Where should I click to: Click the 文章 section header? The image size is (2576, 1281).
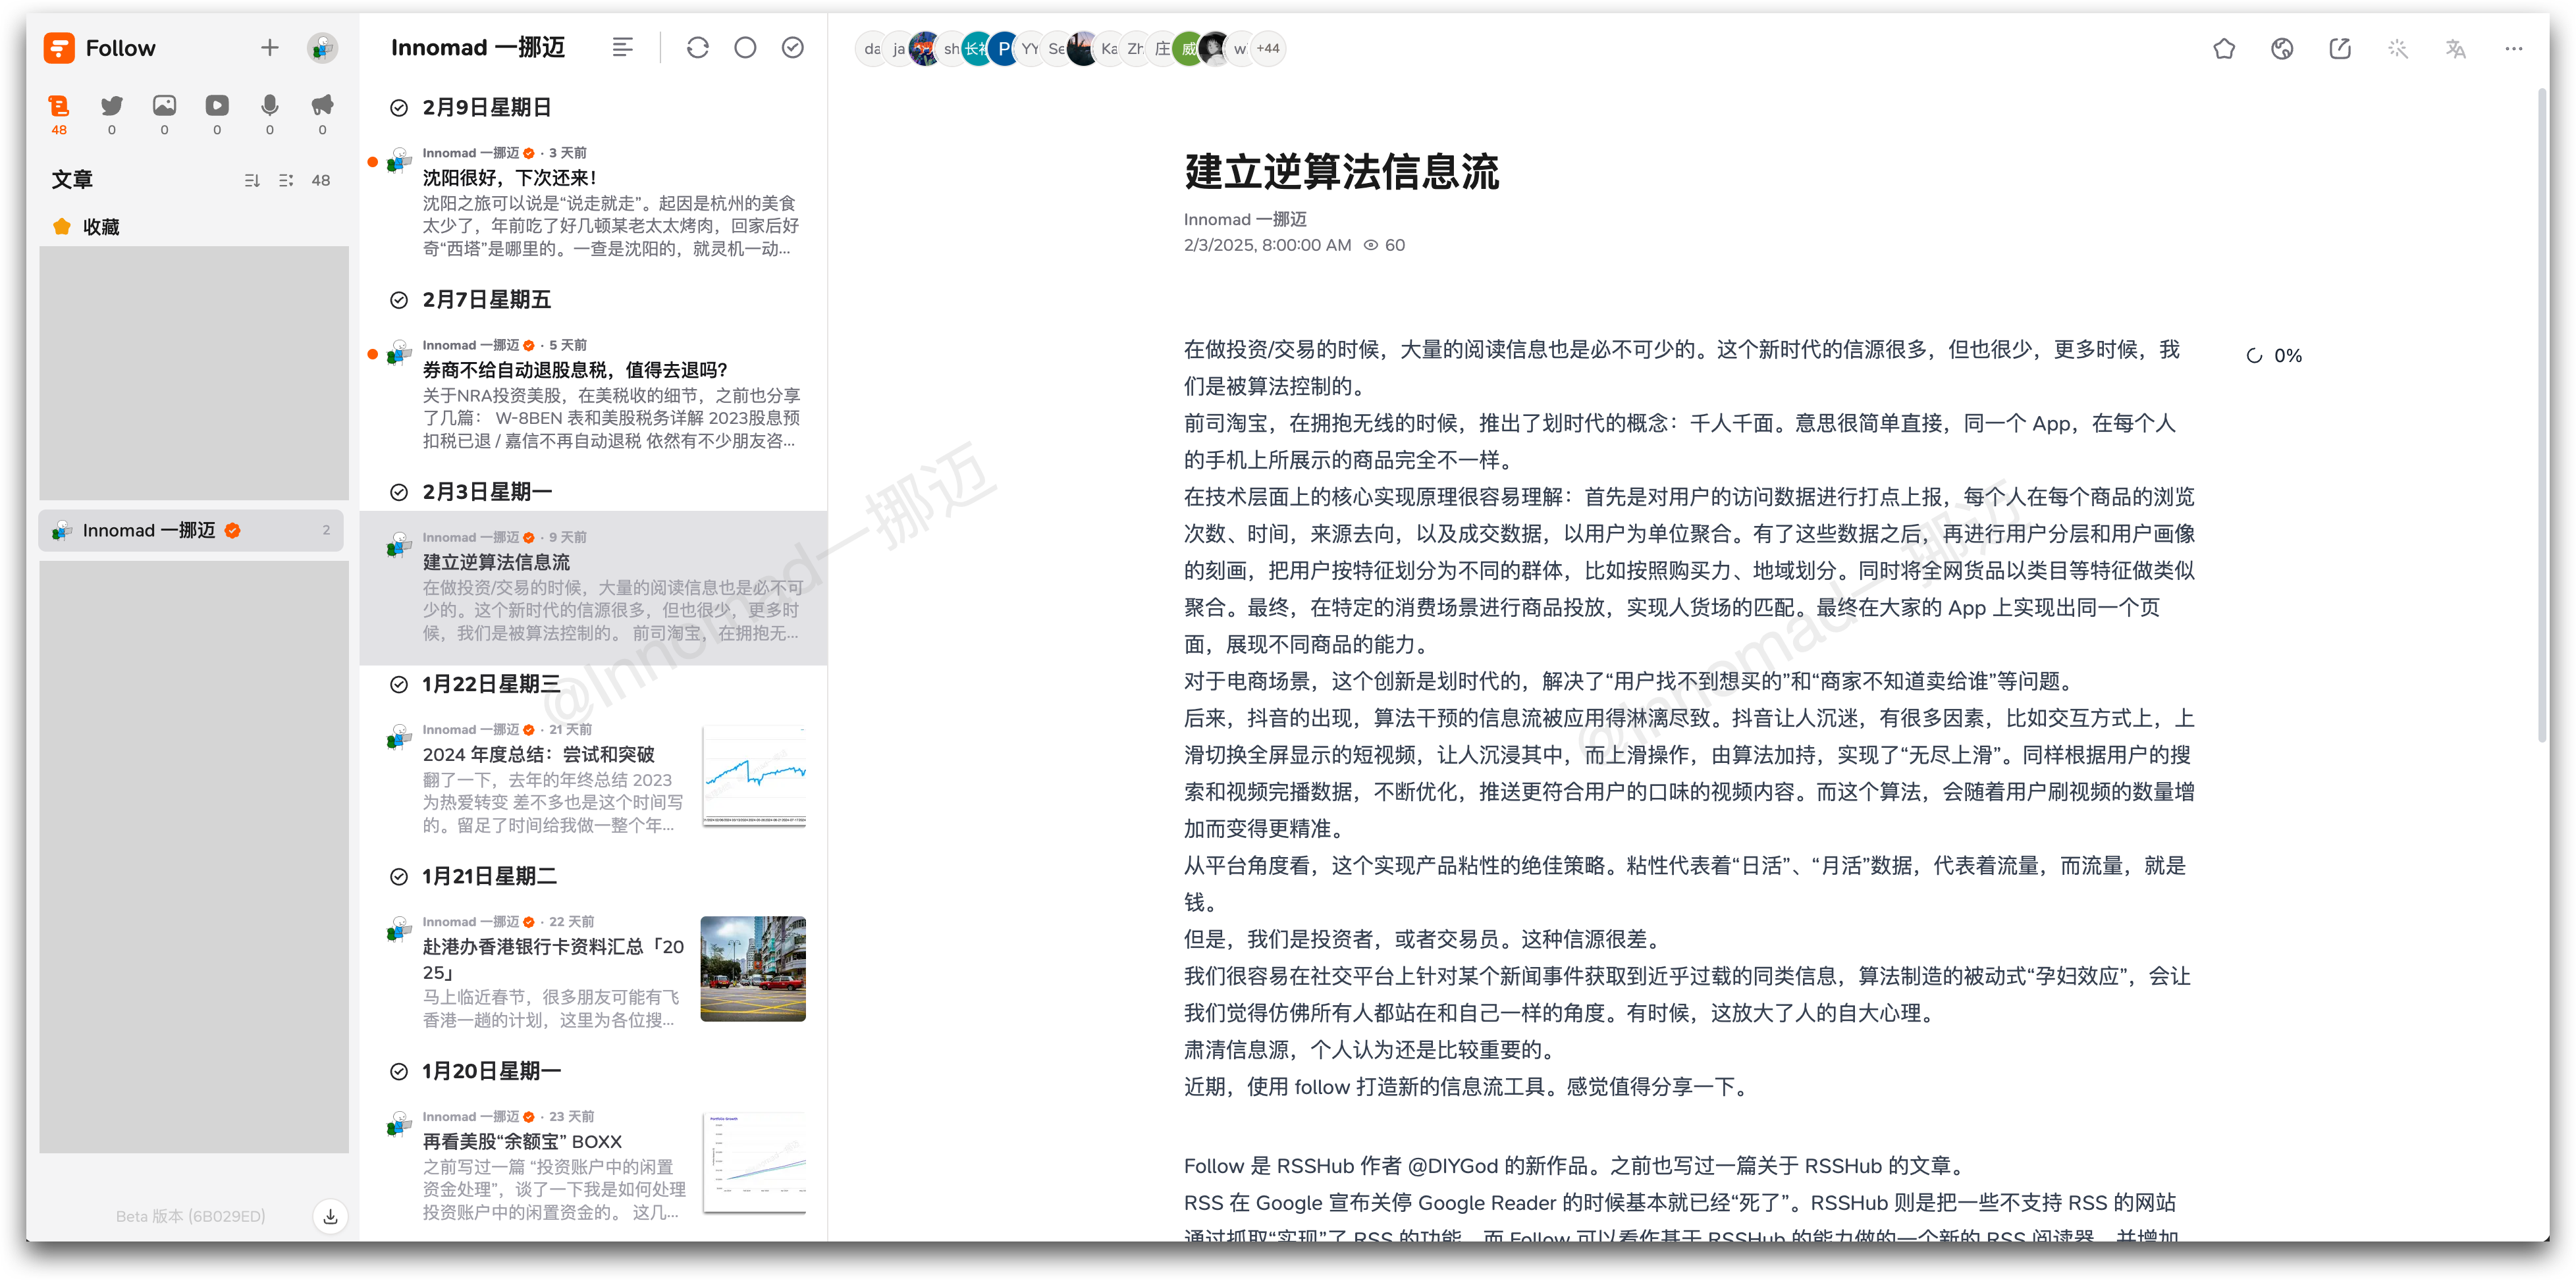point(72,180)
